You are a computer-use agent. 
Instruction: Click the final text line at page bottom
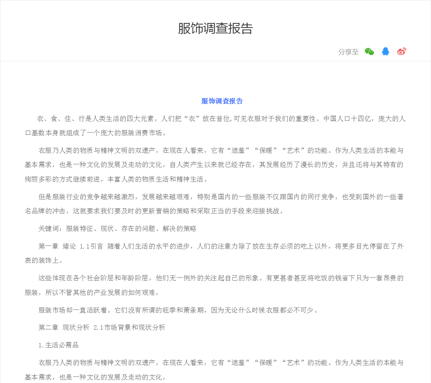coord(95,377)
